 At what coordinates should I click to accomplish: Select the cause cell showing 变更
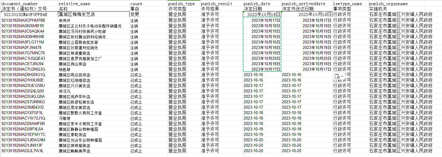[135, 14]
